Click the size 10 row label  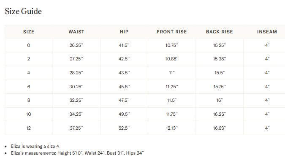29,114
